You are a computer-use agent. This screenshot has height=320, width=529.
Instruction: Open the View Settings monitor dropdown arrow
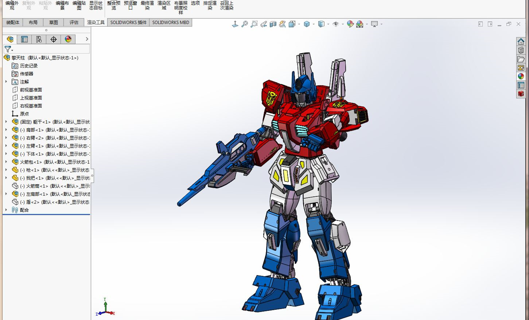tap(381, 24)
